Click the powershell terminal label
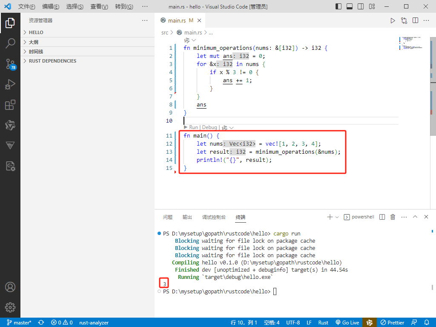436x327 pixels. [363, 217]
